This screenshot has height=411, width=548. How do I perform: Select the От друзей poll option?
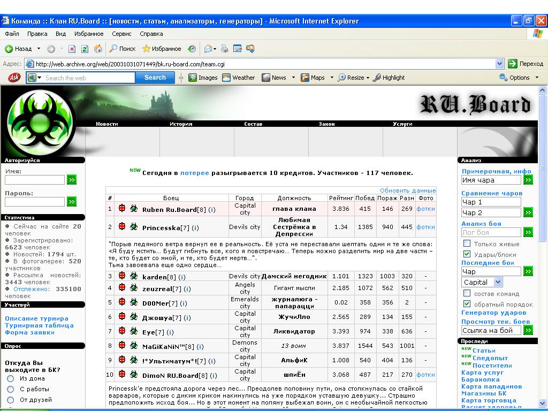tap(11, 400)
